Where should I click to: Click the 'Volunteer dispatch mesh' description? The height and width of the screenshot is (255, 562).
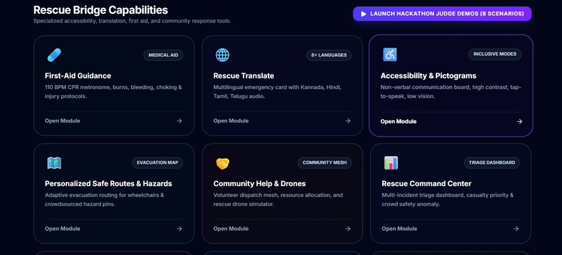(278, 199)
